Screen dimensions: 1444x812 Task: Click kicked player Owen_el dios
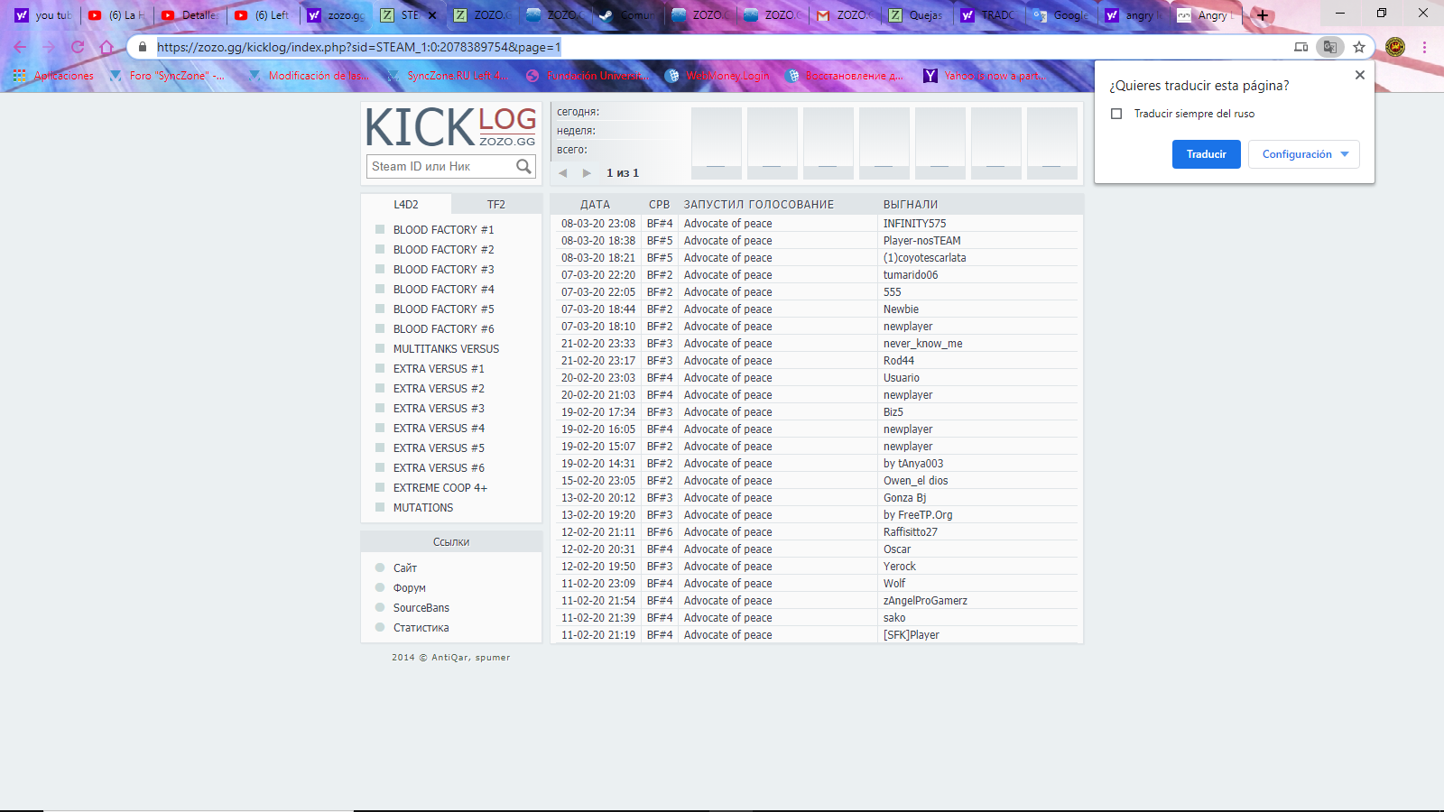[916, 481]
